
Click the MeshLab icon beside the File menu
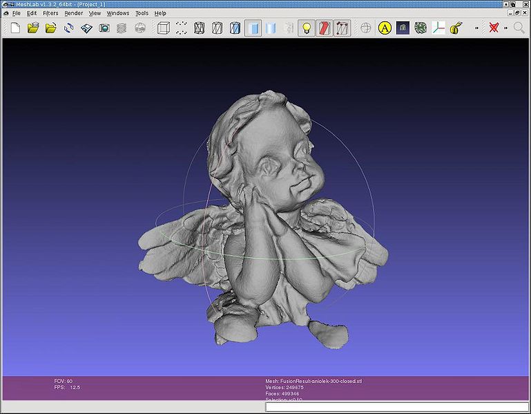point(6,13)
